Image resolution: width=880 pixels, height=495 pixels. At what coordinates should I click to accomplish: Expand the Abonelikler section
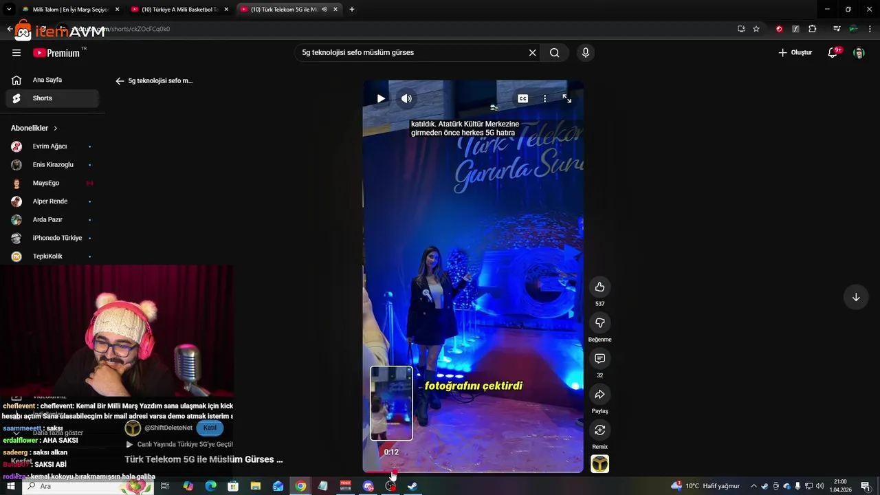point(34,128)
